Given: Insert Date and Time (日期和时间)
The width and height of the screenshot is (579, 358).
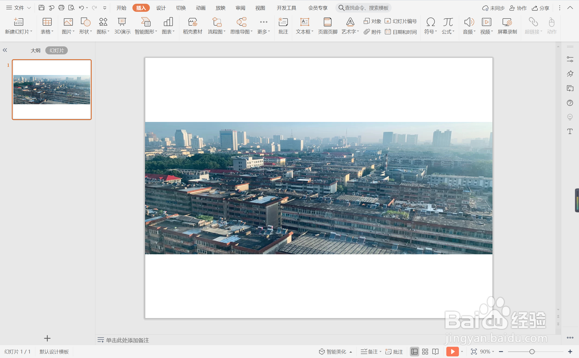Looking at the screenshot, I should click(401, 32).
